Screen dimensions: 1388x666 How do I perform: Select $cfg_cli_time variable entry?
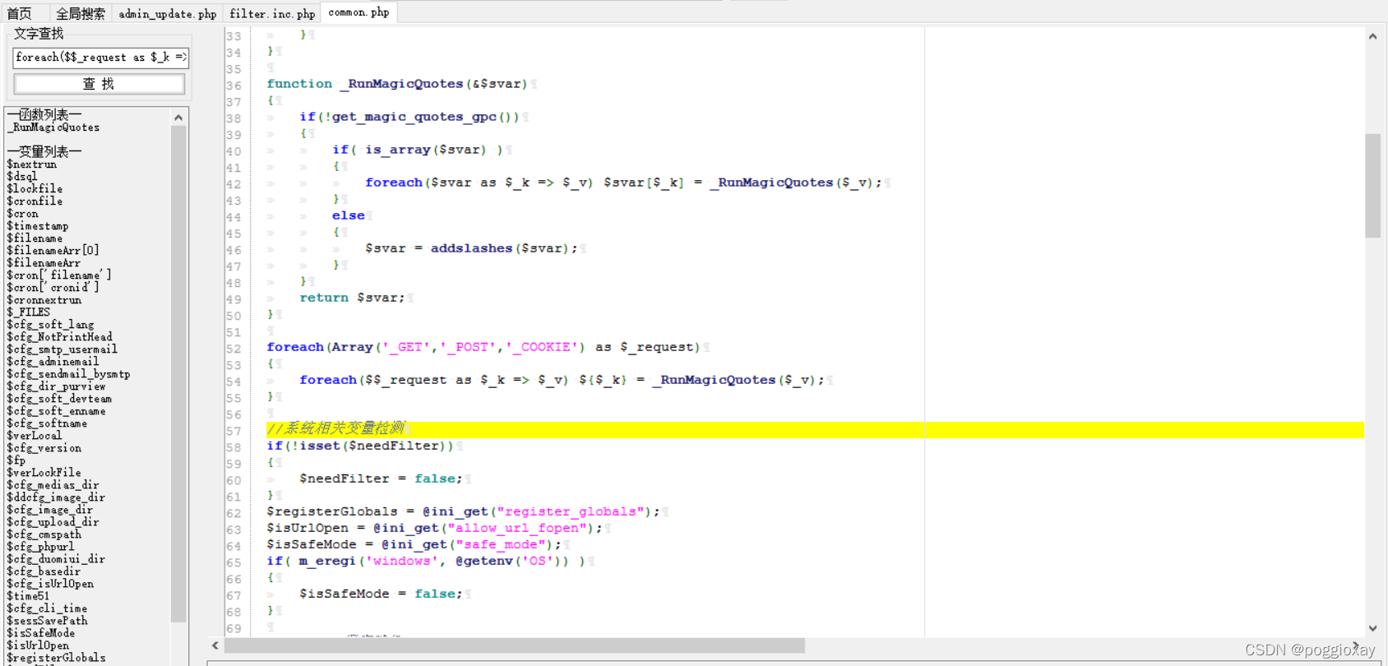(47, 608)
